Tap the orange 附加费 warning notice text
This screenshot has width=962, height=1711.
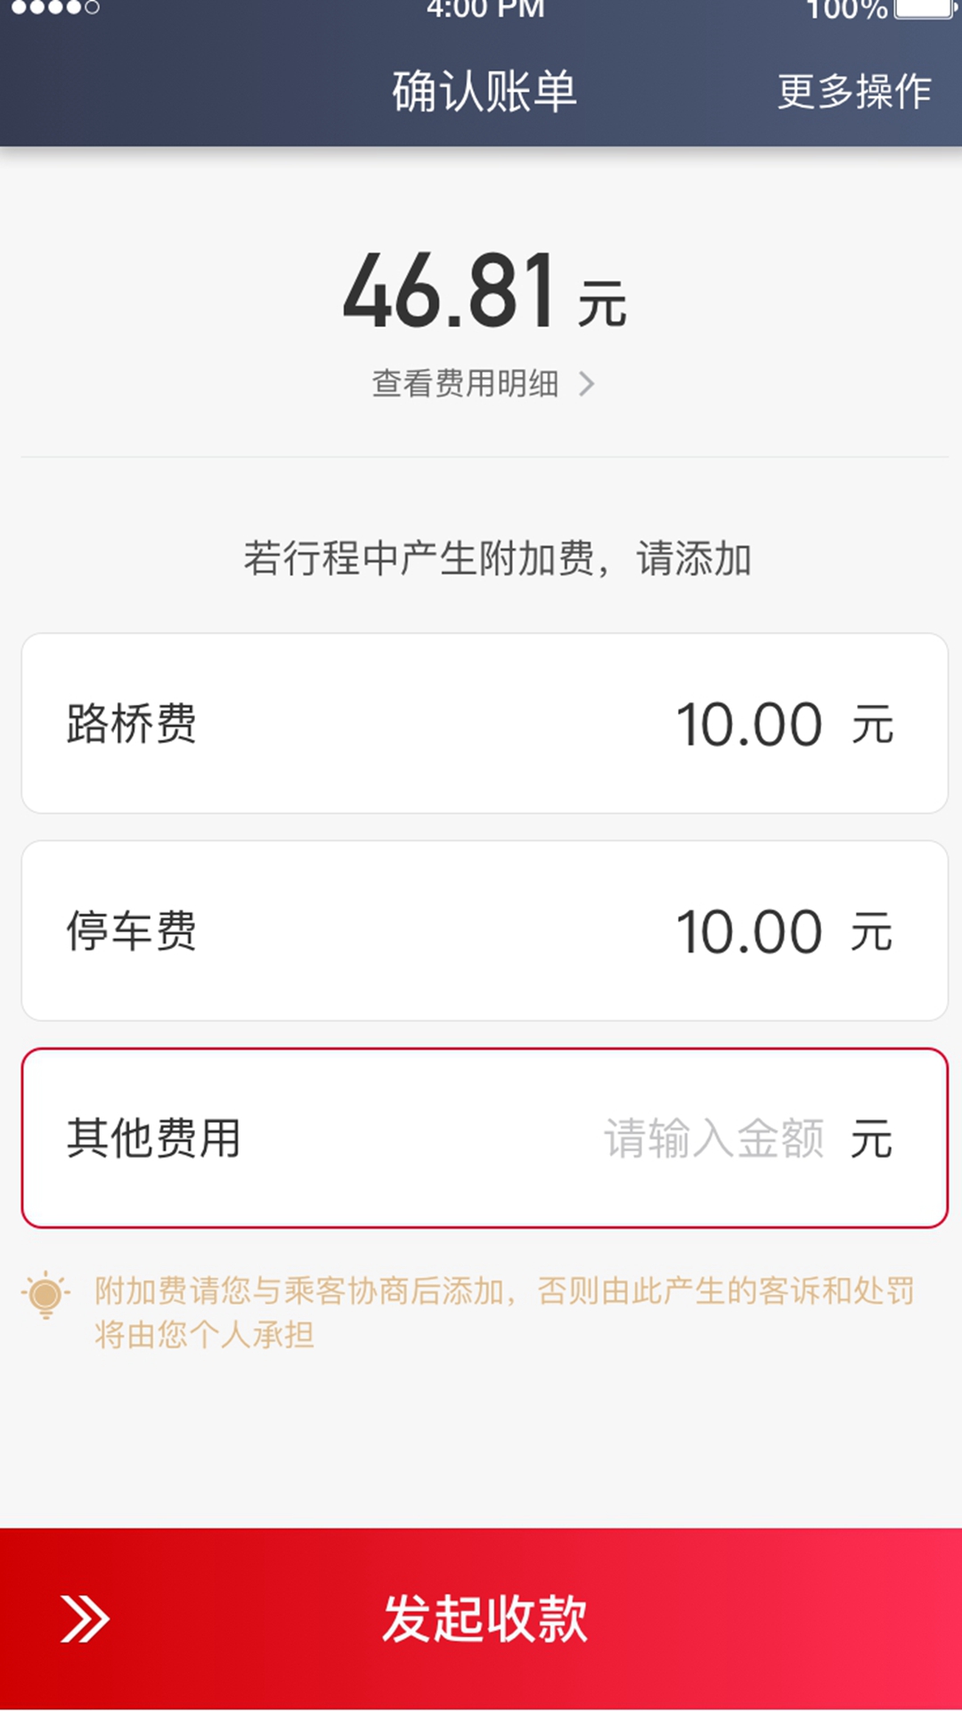(x=504, y=1313)
